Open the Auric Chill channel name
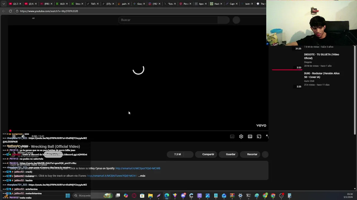The image size is (357, 200). tap(309, 81)
